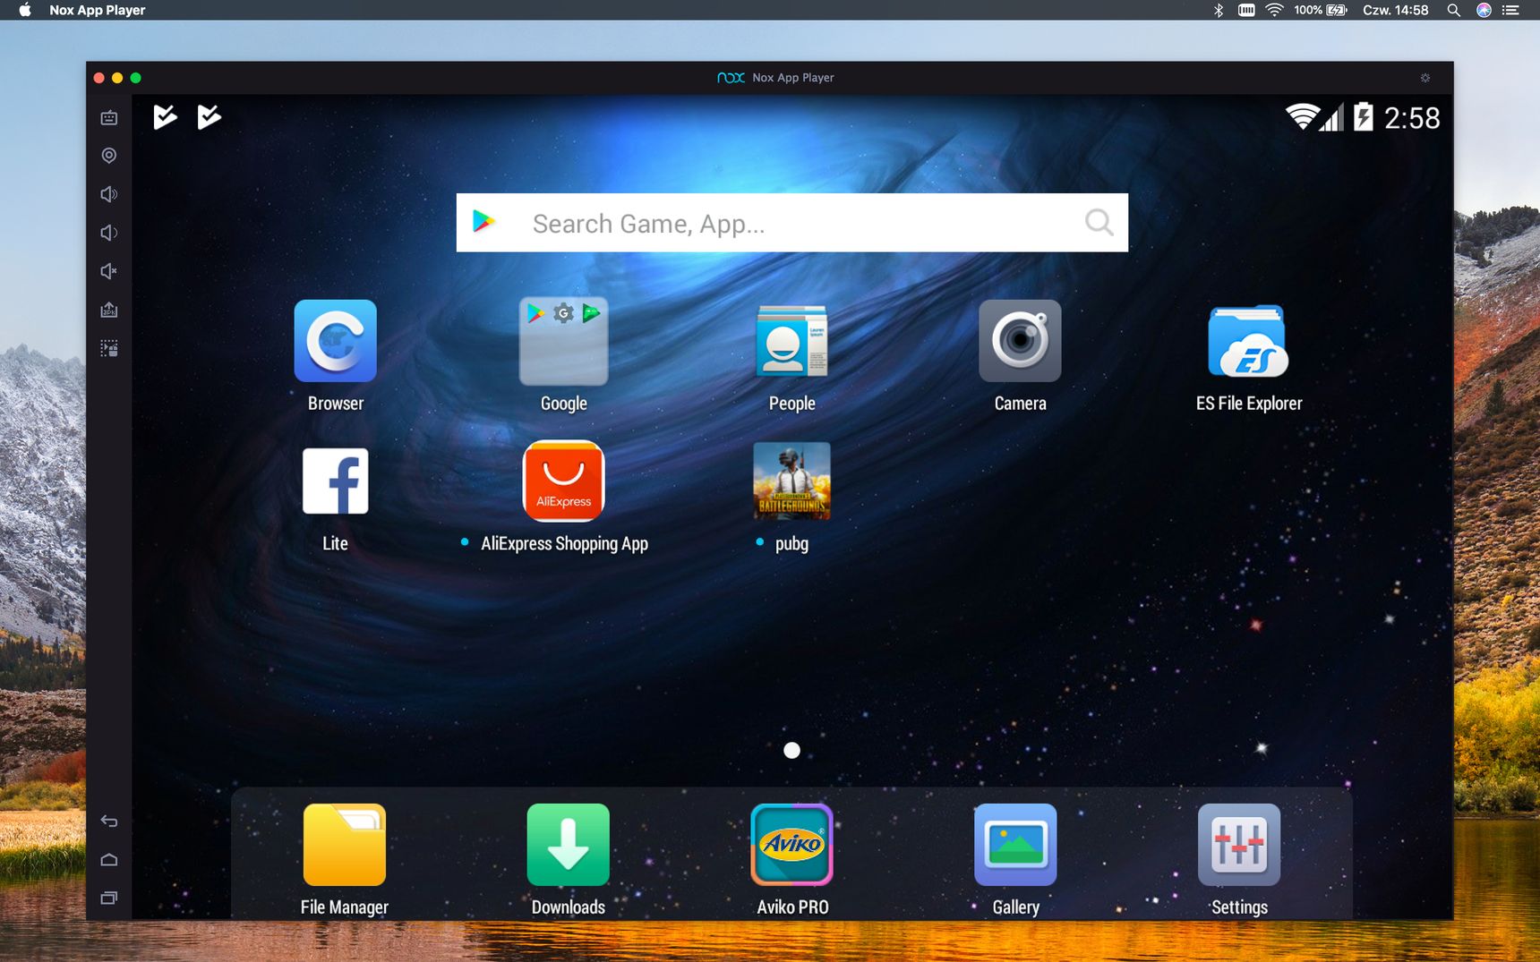Open the Gallery app

pos(1015,845)
